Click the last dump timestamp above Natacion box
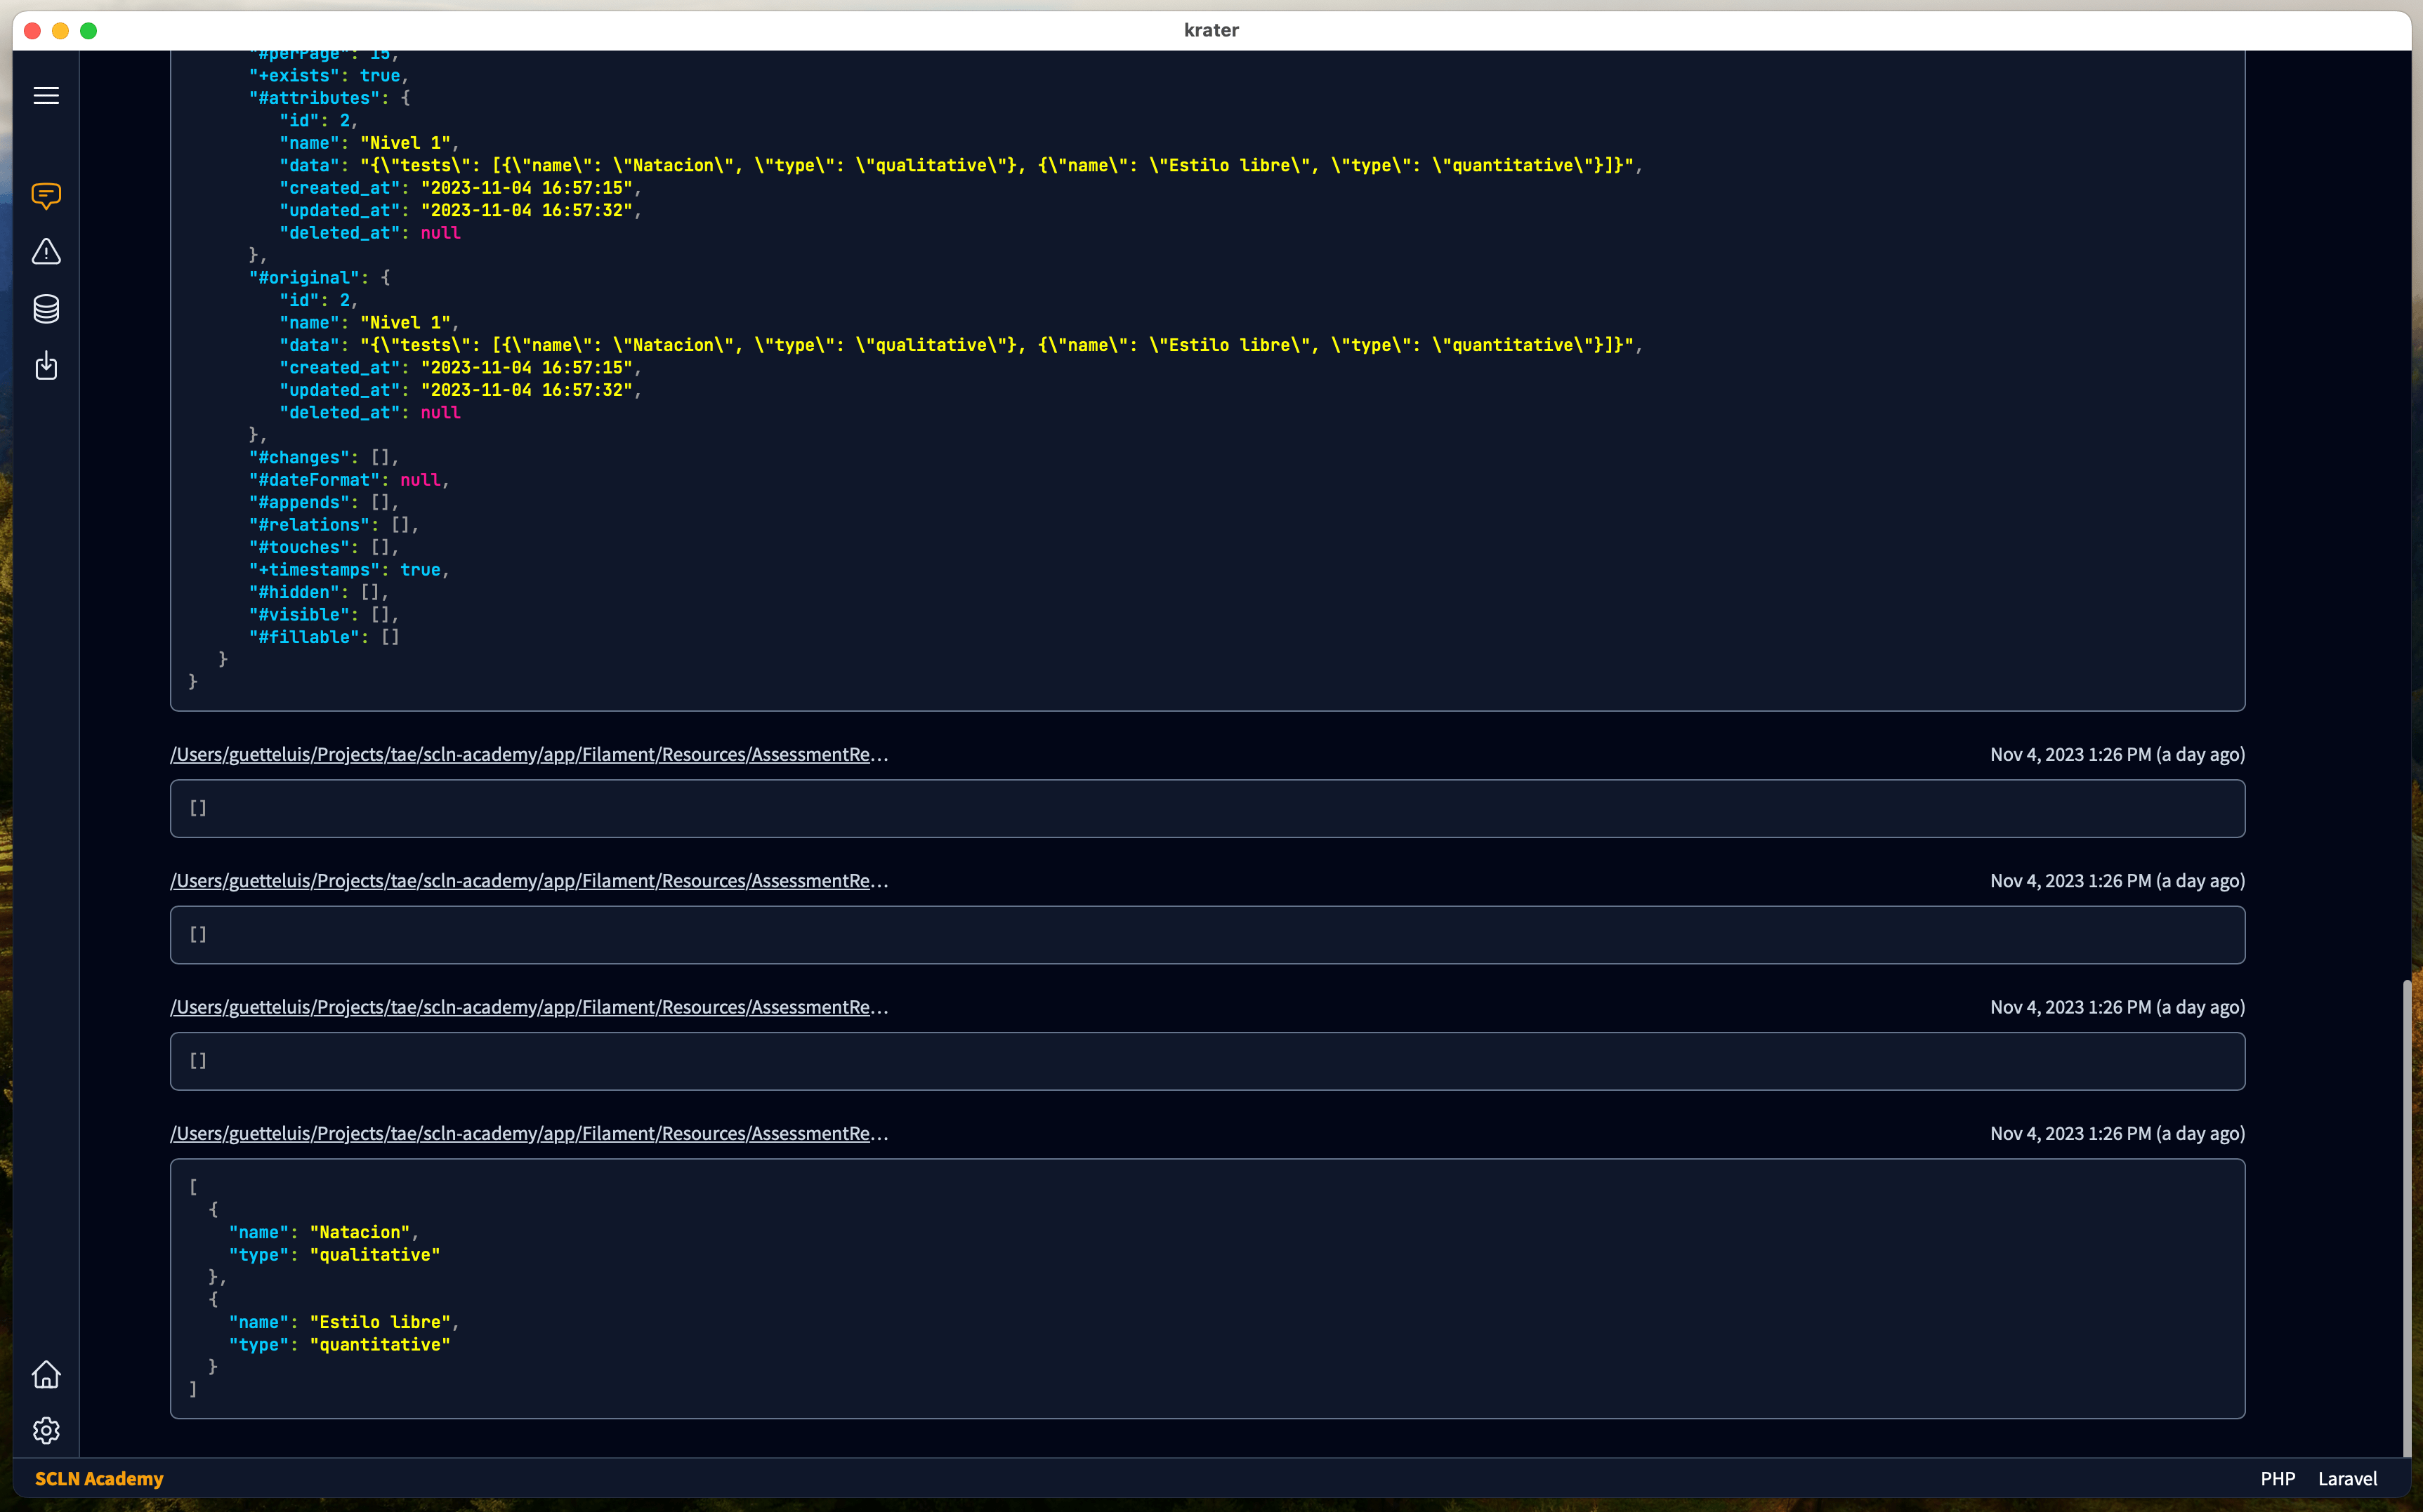 [x=2117, y=1133]
